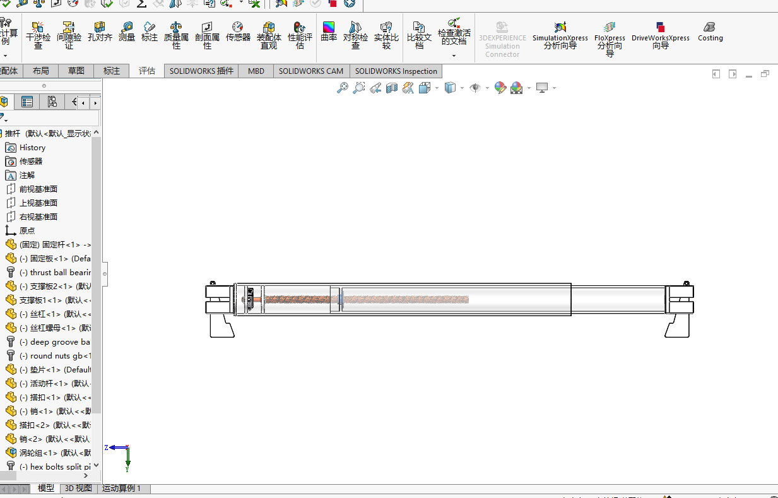
Task: Open the 对称检查 symmetry check
Action: pos(355,35)
